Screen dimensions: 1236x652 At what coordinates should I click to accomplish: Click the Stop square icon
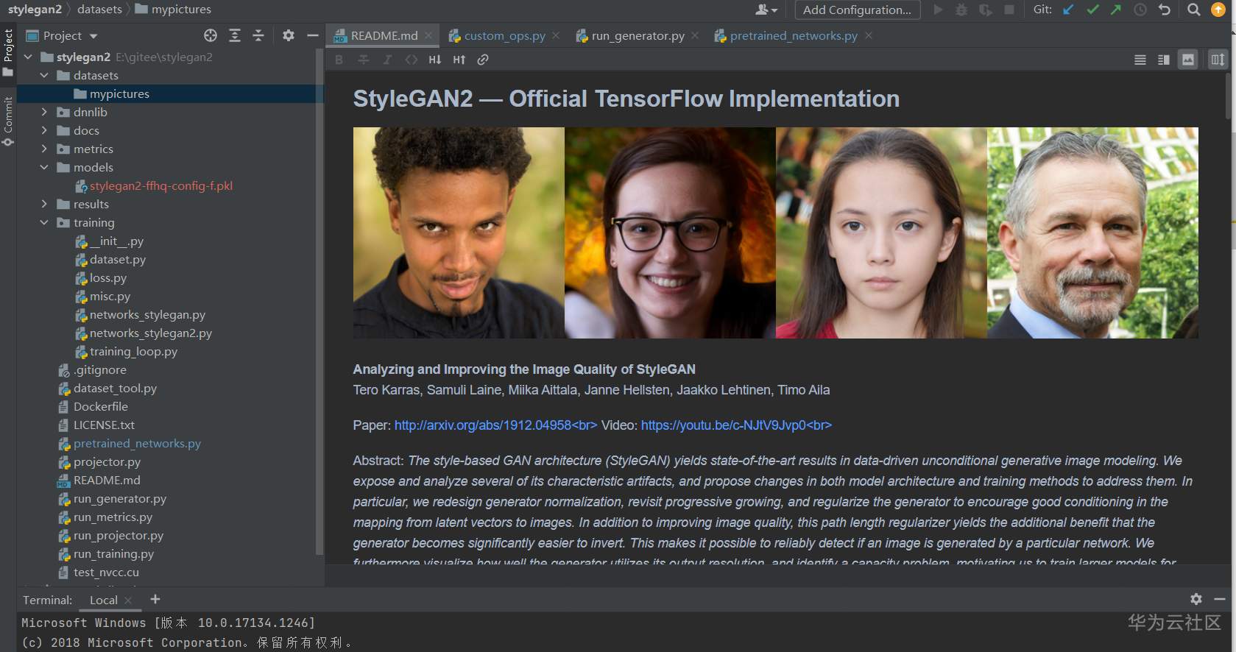tap(1009, 10)
